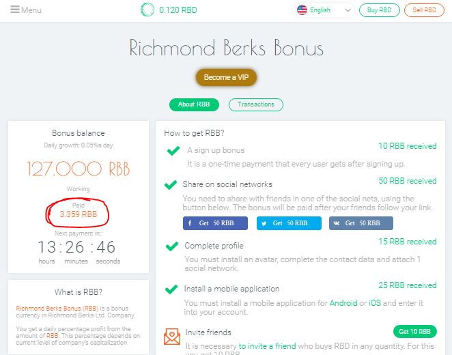The width and height of the screenshot is (452, 355).
Task: Click the Get 10 RBB button
Action: (x=414, y=332)
